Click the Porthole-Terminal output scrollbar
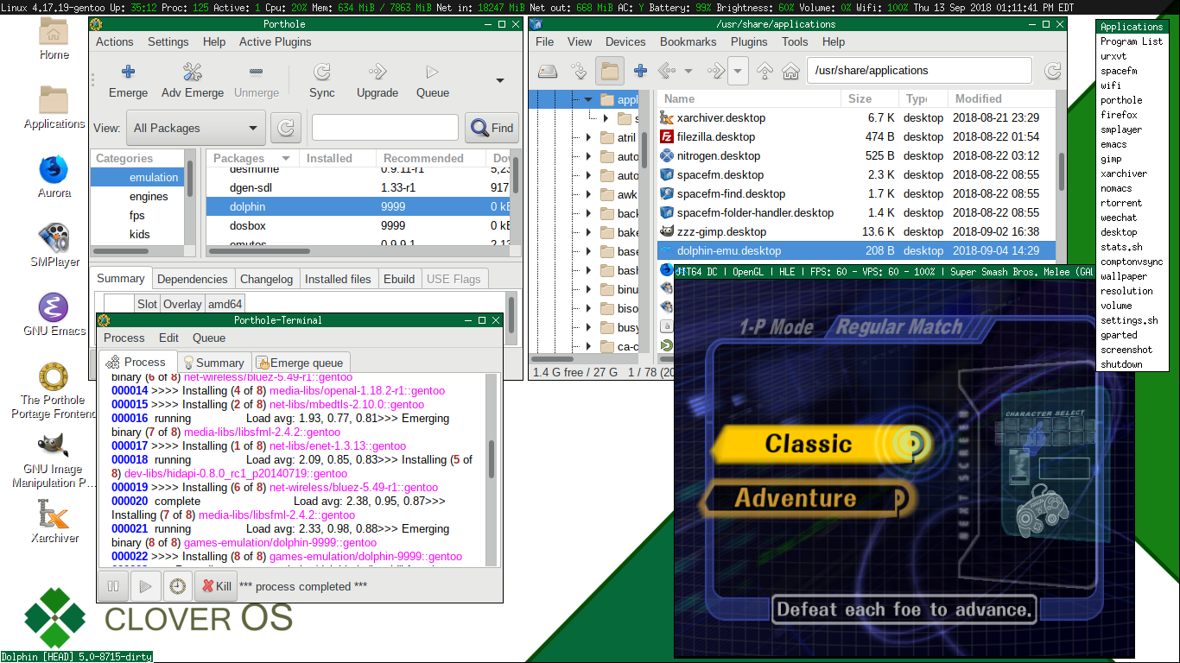This screenshot has height=663, width=1180. click(492, 459)
